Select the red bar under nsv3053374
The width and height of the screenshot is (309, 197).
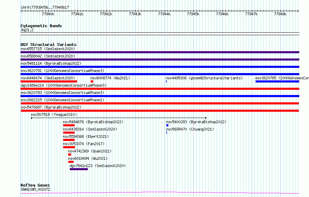[69, 147]
